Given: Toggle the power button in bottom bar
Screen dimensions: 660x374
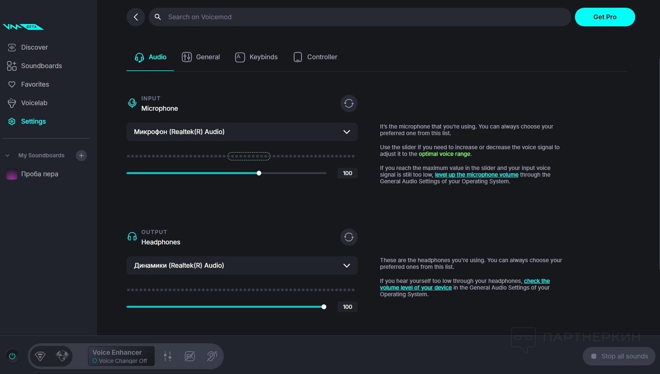Looking at the screenshot, I should pos(12,356).
